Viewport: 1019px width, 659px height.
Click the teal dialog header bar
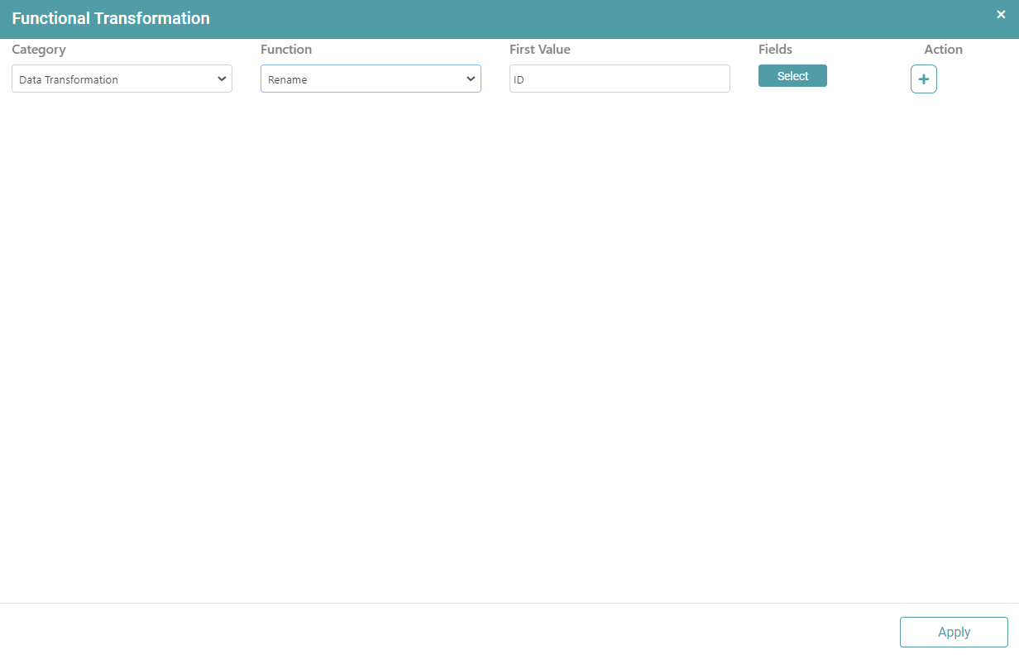pos(579,18)
